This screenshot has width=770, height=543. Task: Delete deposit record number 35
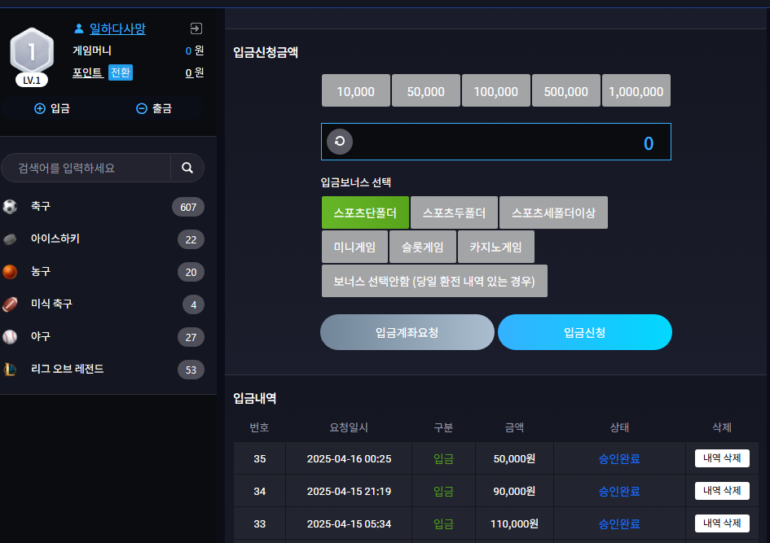click(x=722, y=458)
